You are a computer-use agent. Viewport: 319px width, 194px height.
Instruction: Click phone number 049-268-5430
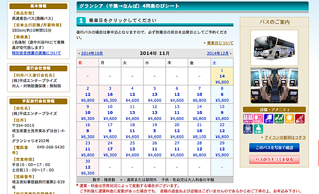click(x=51, y=147)
